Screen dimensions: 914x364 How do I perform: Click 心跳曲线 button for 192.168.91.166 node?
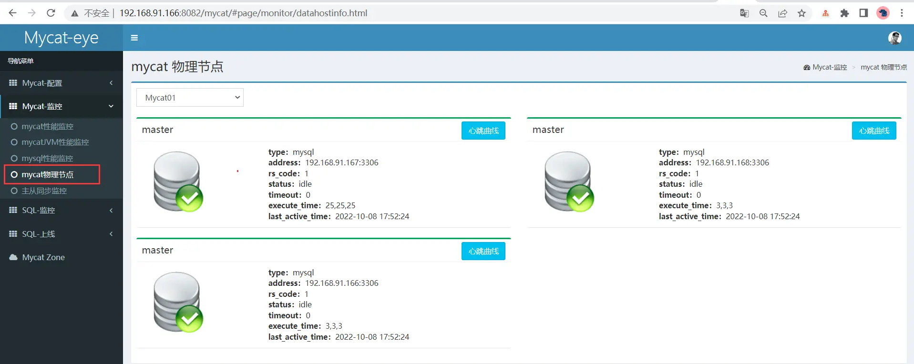coord(483,251)
